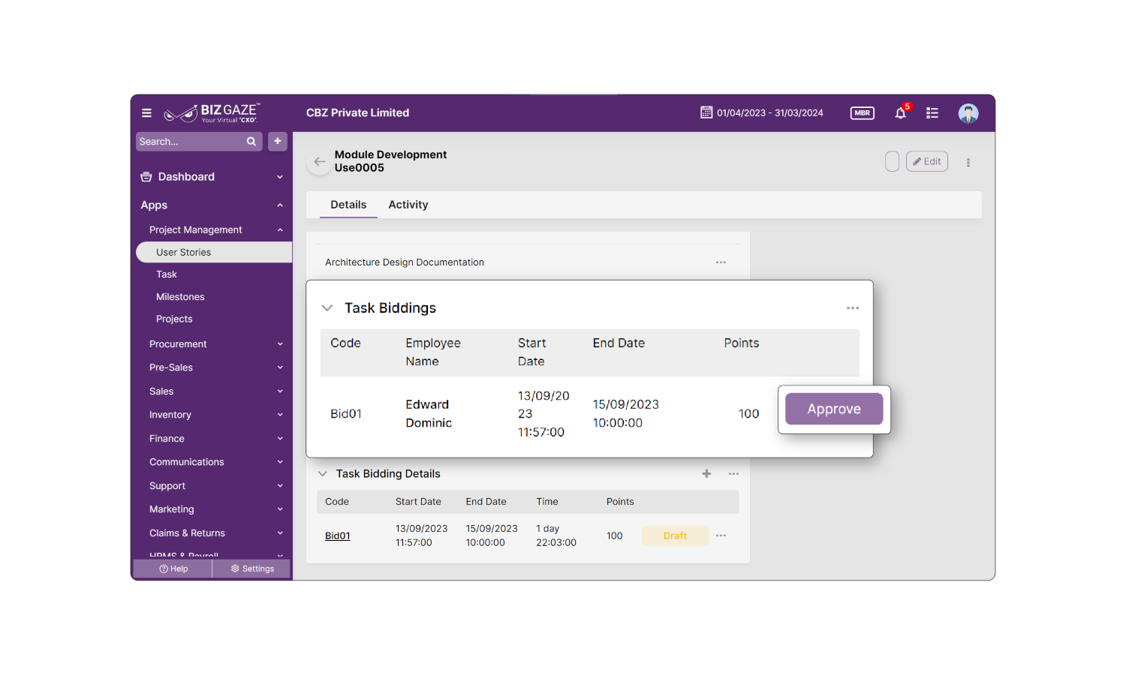This screenshot has width=1126, height=675.
Task: Open the Architecture Design Documentation options dots
Action: pyautogui.click(x=721, y=262)
